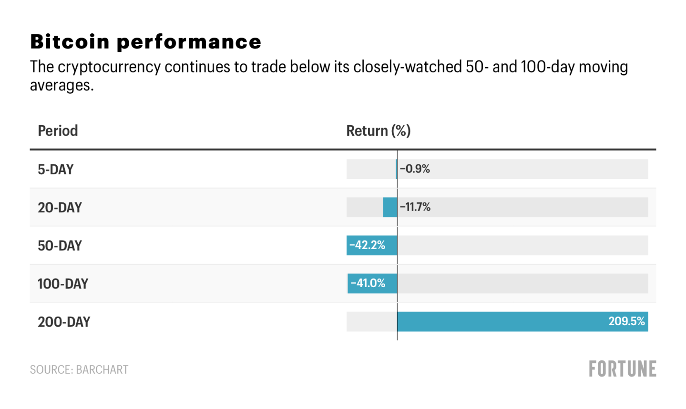Click the "Bitcoin performance" chart title
686x409 pixels.
(145, 42)
